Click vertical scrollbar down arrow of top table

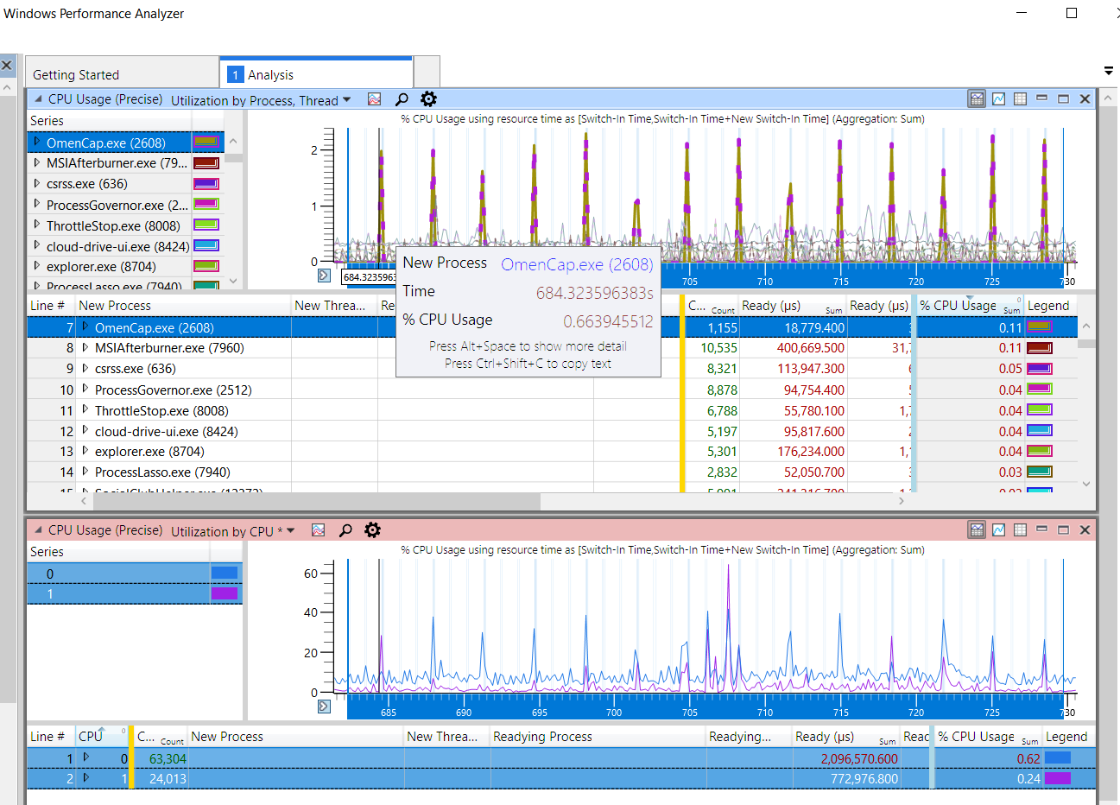pos(1086,484)
